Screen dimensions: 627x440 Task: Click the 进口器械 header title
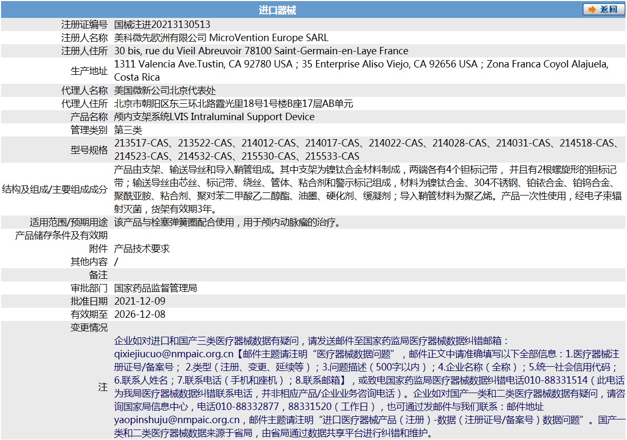[x=277, y=10]
